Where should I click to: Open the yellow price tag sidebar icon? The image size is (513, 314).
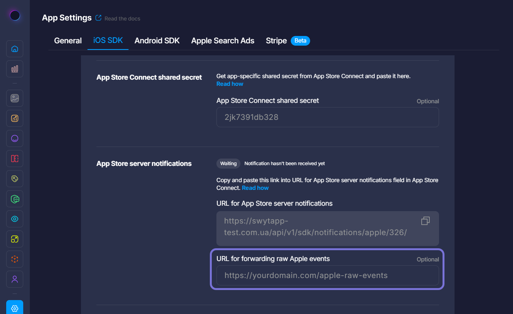point(15,179)
